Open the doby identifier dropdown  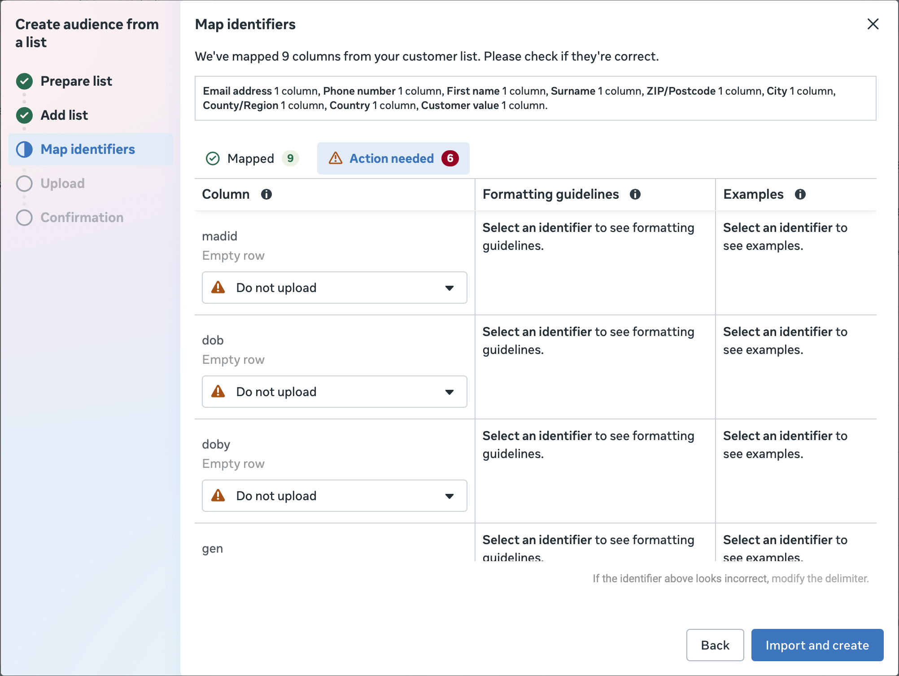335,496
